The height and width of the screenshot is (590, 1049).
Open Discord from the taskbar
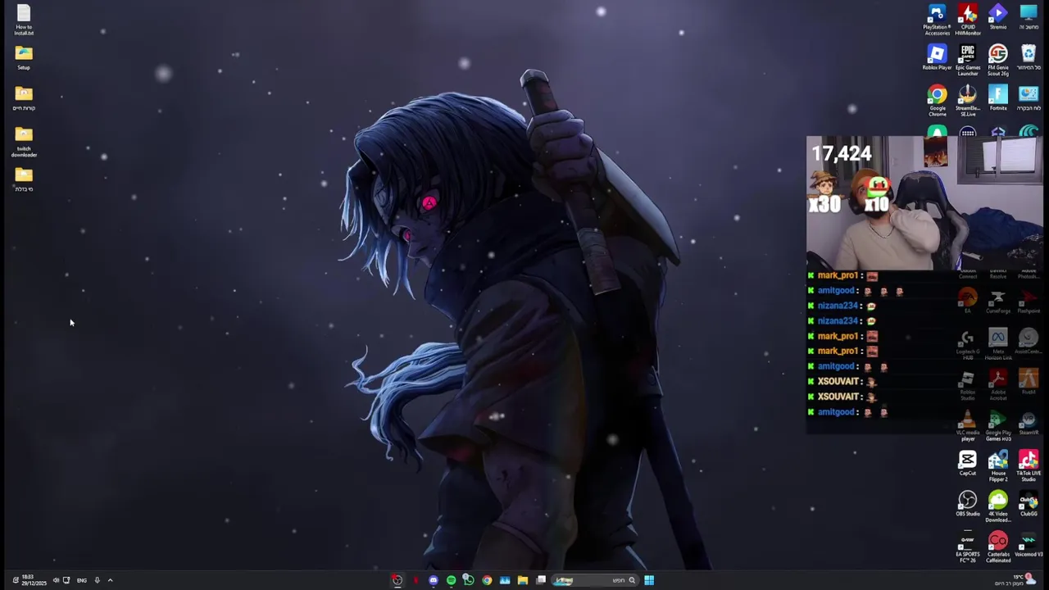[433, 580]
